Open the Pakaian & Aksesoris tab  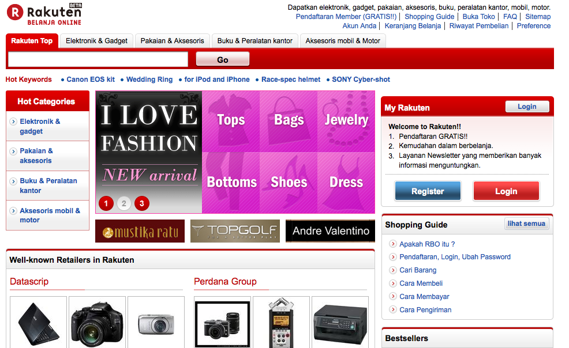173,41
